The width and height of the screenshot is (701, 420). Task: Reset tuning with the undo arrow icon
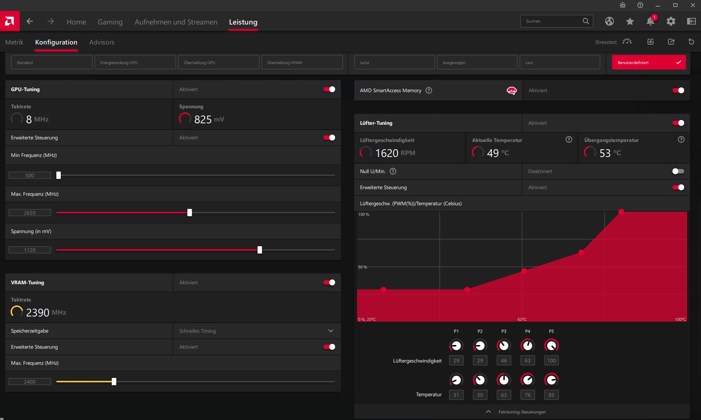tap(691, 42)
